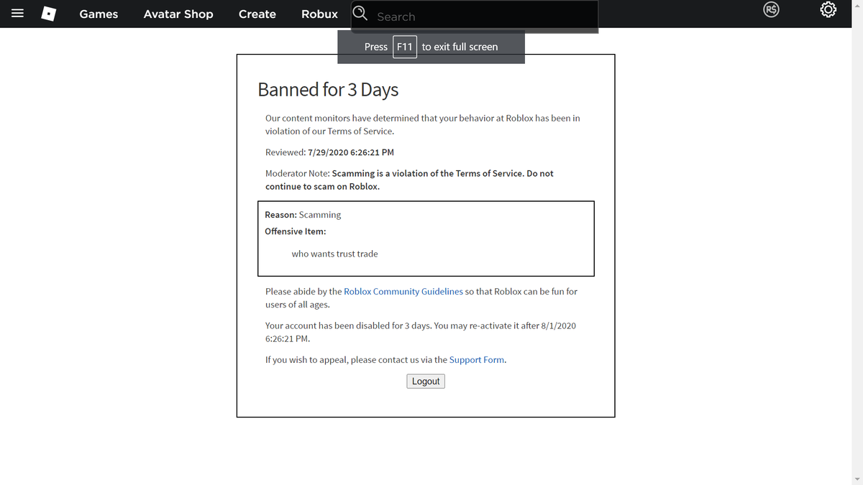The width and height of the screenshot is (863, 485).
Task: Click the 'Offensive Item:' label
Action: [295, 231]
